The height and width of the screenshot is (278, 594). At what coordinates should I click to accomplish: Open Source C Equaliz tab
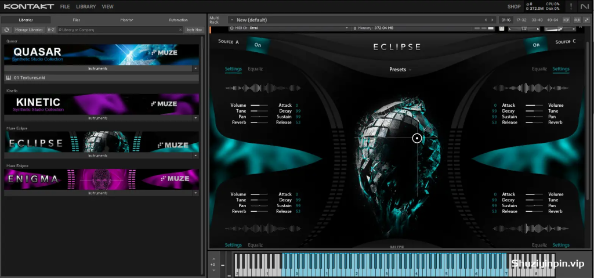[x=539, y=68]
